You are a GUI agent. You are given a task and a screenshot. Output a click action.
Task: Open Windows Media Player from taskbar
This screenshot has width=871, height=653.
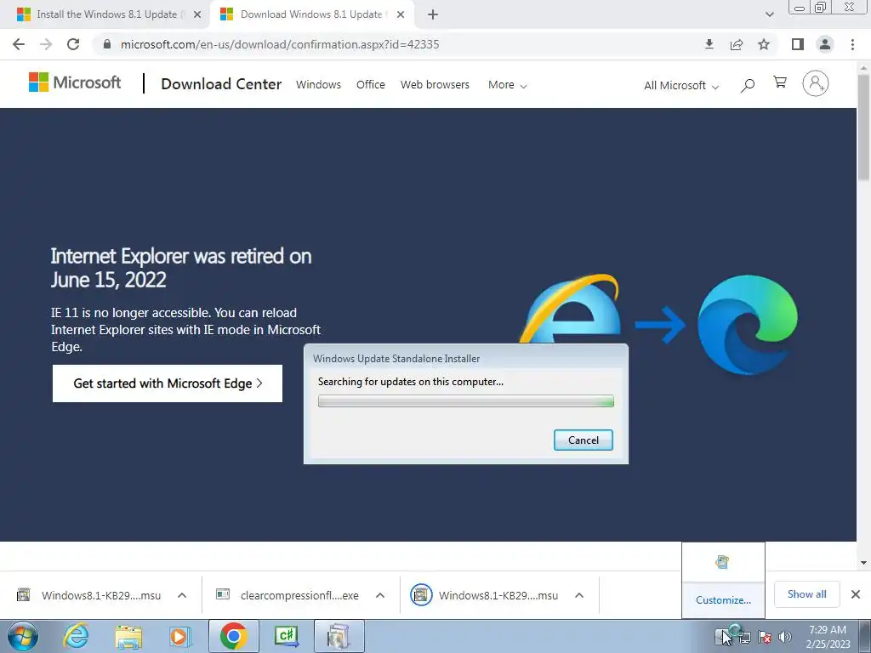[x=180, y=636]
